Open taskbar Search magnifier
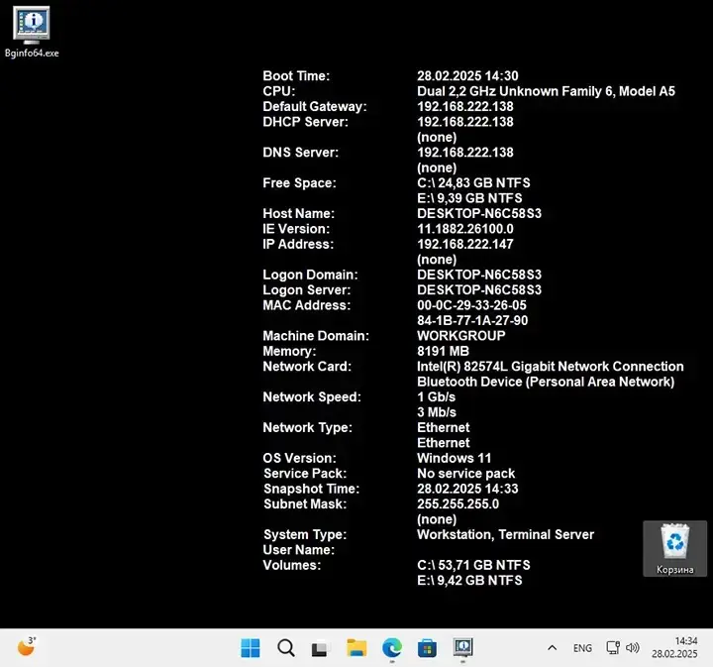The height and width of the screenshot is (667, 713). click(286, 648)
